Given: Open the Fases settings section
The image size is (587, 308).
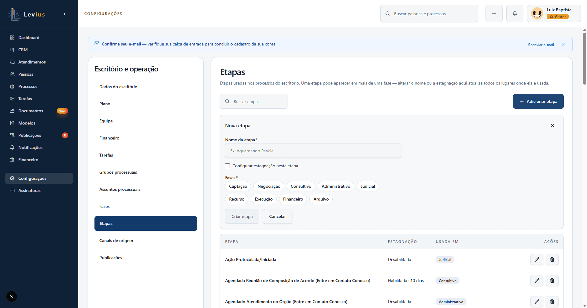Looking at the screenshot, I should point(146,206).
